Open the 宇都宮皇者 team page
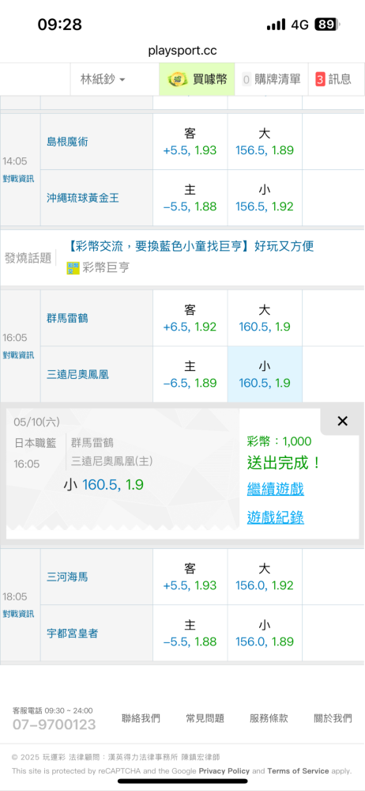The height and width of the screenshot is (791, 365). point(72,633)
